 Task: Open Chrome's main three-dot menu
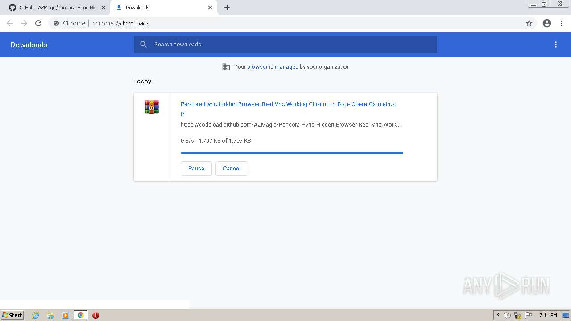562,23
